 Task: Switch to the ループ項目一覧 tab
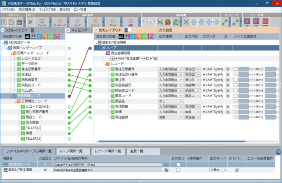pos(72,151)
